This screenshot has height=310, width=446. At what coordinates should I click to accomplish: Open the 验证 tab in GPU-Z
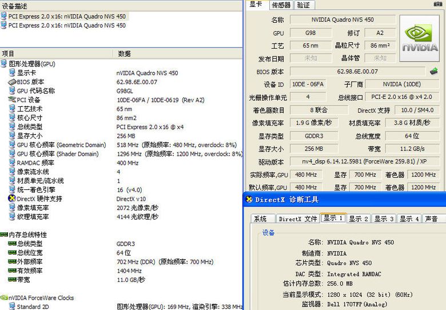(x=304, y=5)
